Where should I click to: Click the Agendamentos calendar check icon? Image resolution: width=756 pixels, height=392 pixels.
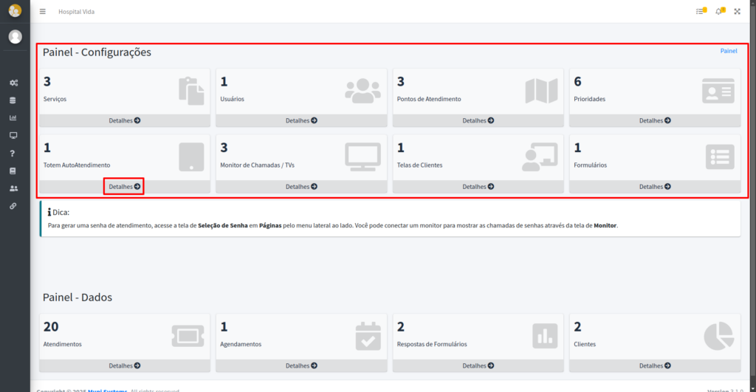pyautogui.click(x=368, y=336)
